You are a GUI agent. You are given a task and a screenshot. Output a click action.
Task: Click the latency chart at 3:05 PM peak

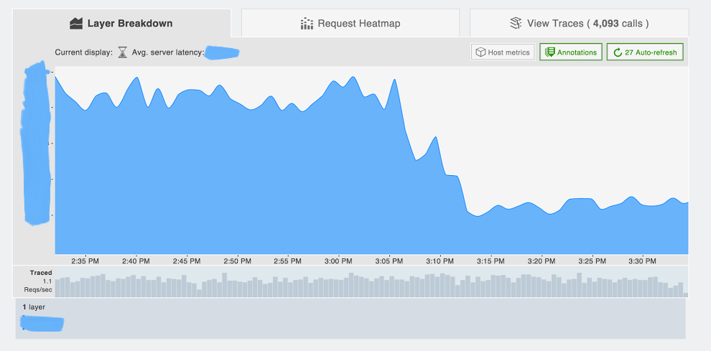click(x=394, y=80)
